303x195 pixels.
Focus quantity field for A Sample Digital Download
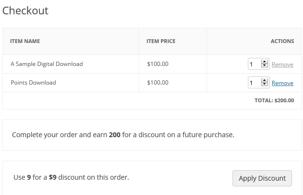254,64
